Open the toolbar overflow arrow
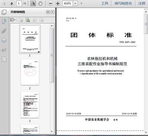 (81, 3)
